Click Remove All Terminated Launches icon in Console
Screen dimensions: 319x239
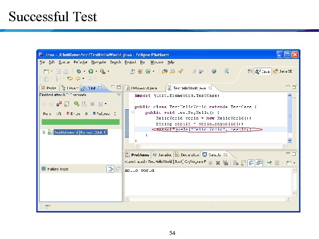[226, 163]
